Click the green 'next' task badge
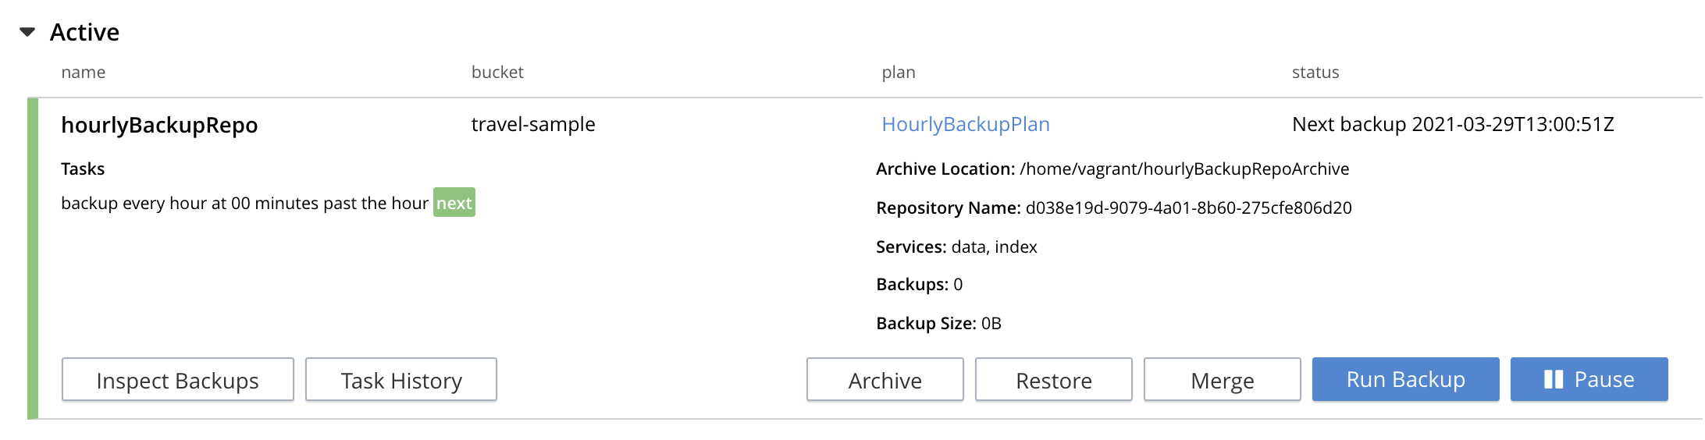This screenshot has width=1705, height=440. tap(454, 203)
